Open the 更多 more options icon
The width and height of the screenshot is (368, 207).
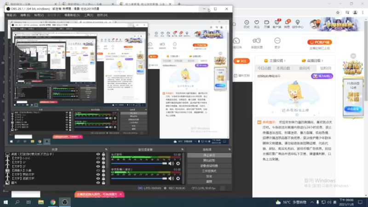(x=277, y=43)
